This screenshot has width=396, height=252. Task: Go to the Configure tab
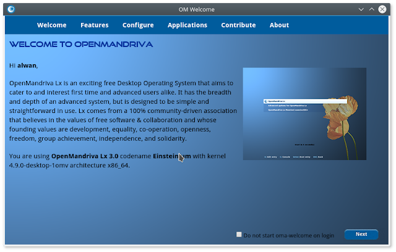pos(138,25)
